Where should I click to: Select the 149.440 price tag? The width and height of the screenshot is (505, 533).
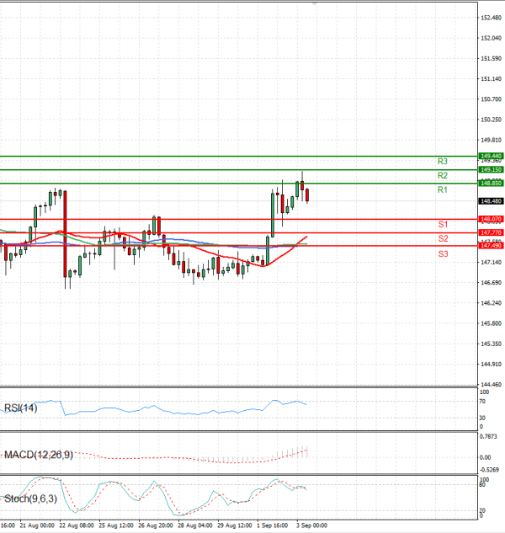click(491, 156)
